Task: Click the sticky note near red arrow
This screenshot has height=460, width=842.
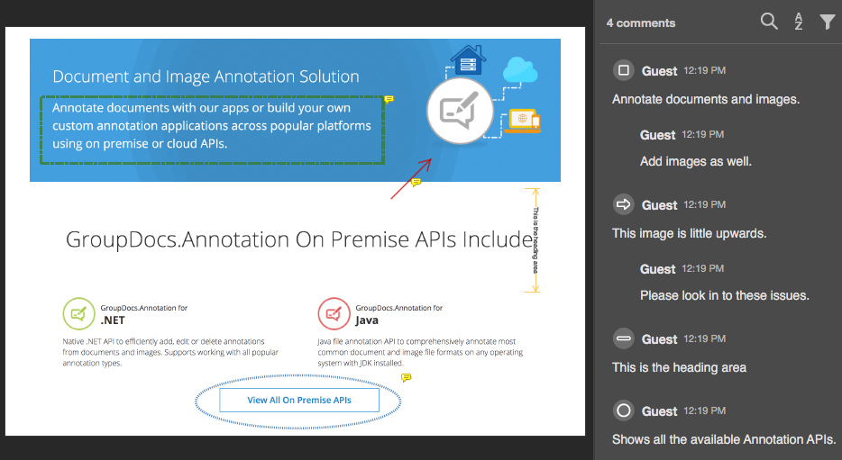Action: point(416,182)
